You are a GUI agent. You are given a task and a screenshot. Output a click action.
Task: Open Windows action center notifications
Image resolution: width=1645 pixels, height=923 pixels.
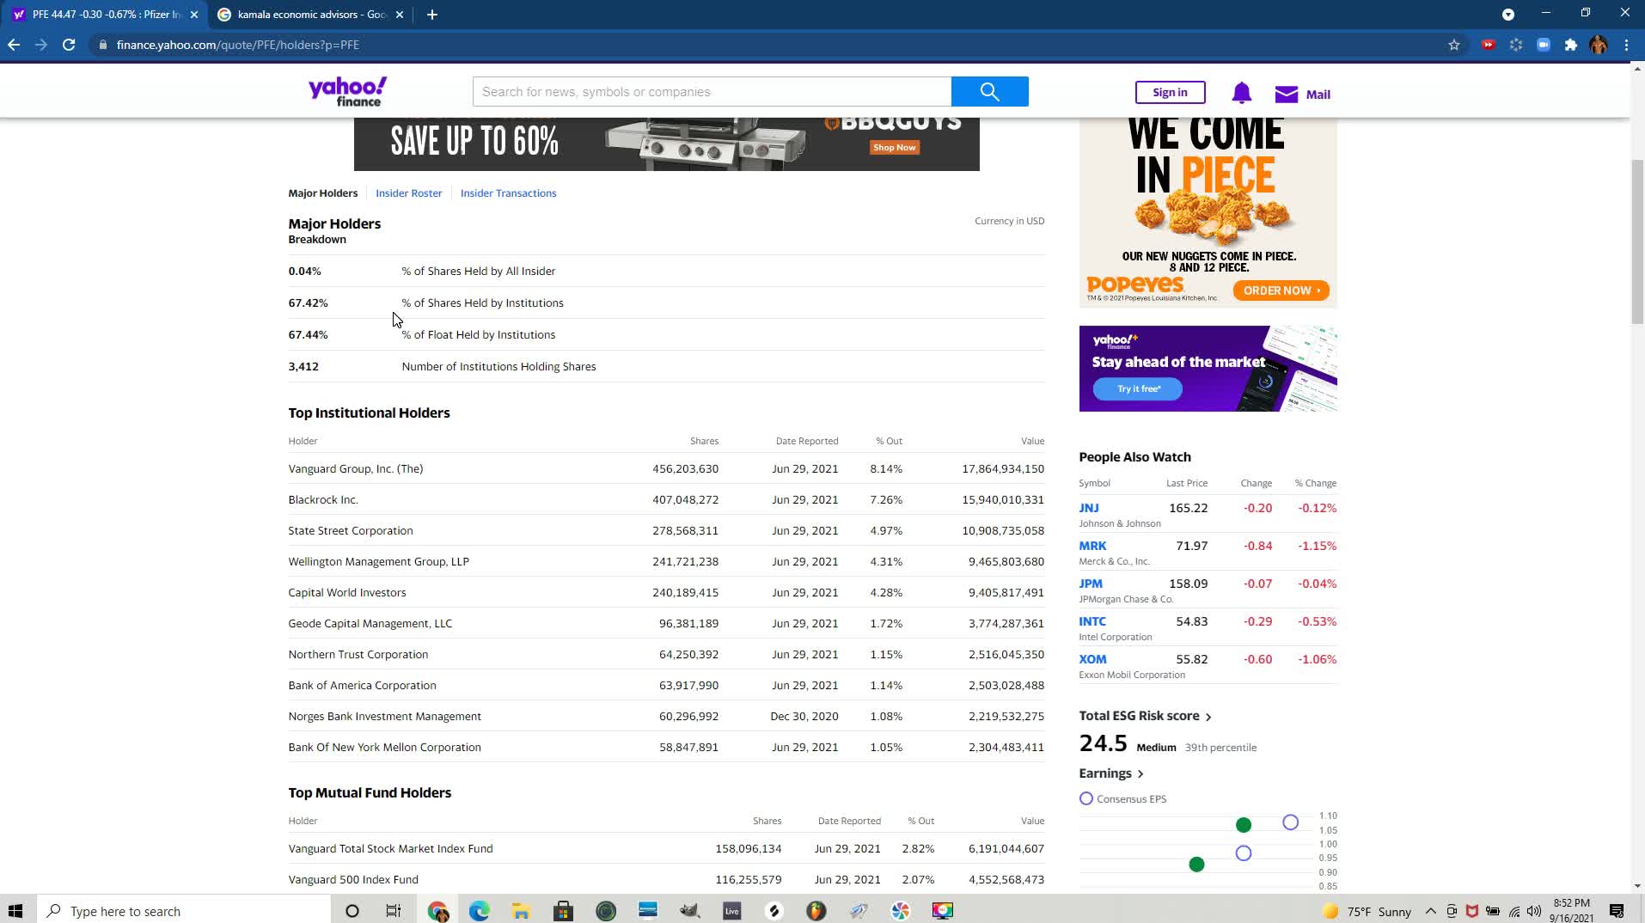(x=1617, y=911)
